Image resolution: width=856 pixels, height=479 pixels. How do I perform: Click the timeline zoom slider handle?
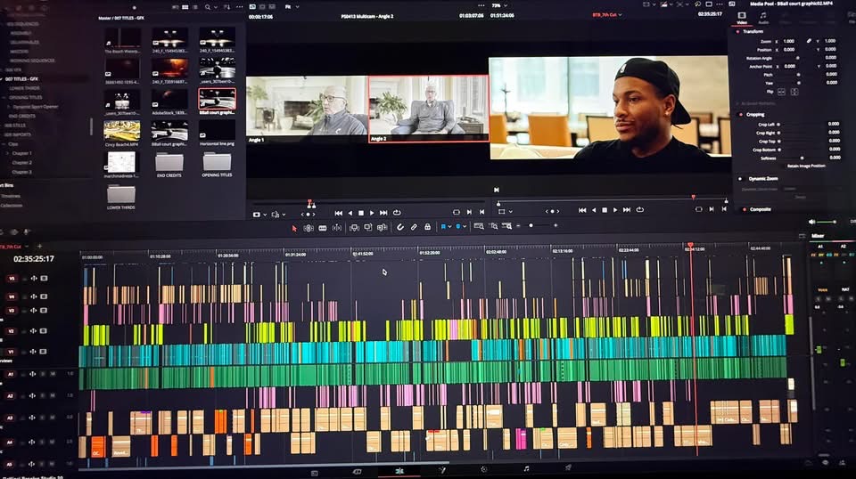click(531, 225)
